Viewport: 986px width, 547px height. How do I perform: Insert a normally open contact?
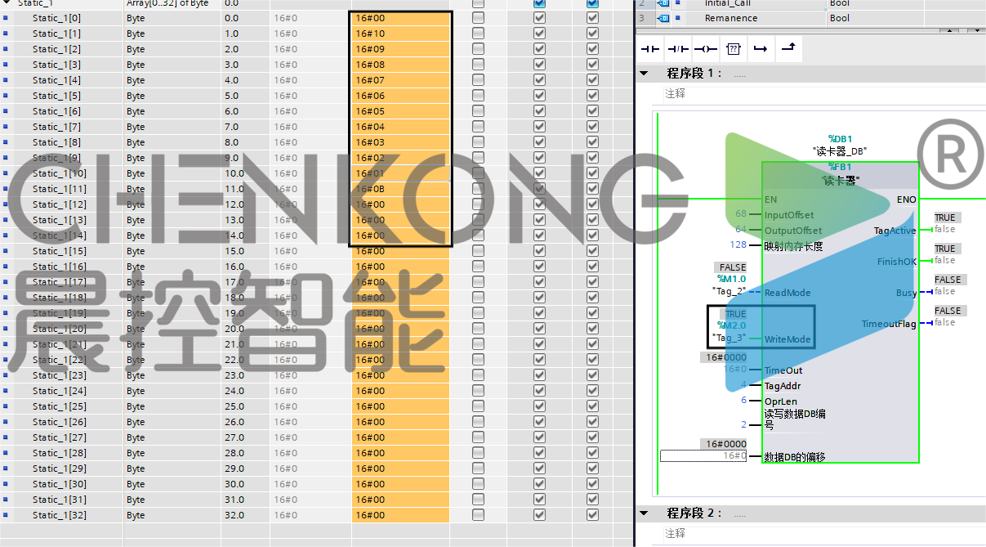click(650, 49)
